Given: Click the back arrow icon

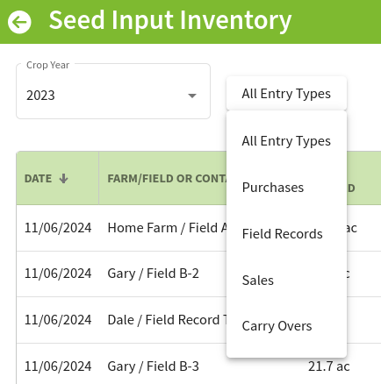Looking at the screenshot, I should click(19, 22).
